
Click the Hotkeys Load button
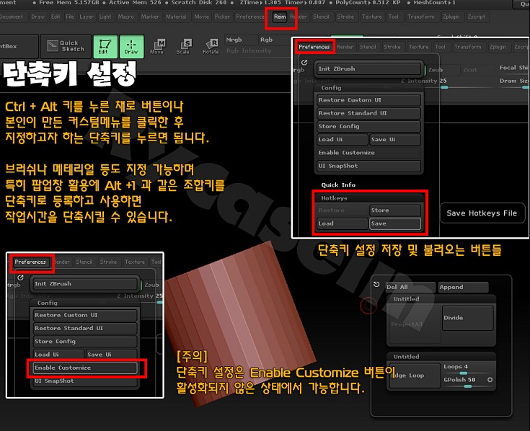[x=342, y=223]
